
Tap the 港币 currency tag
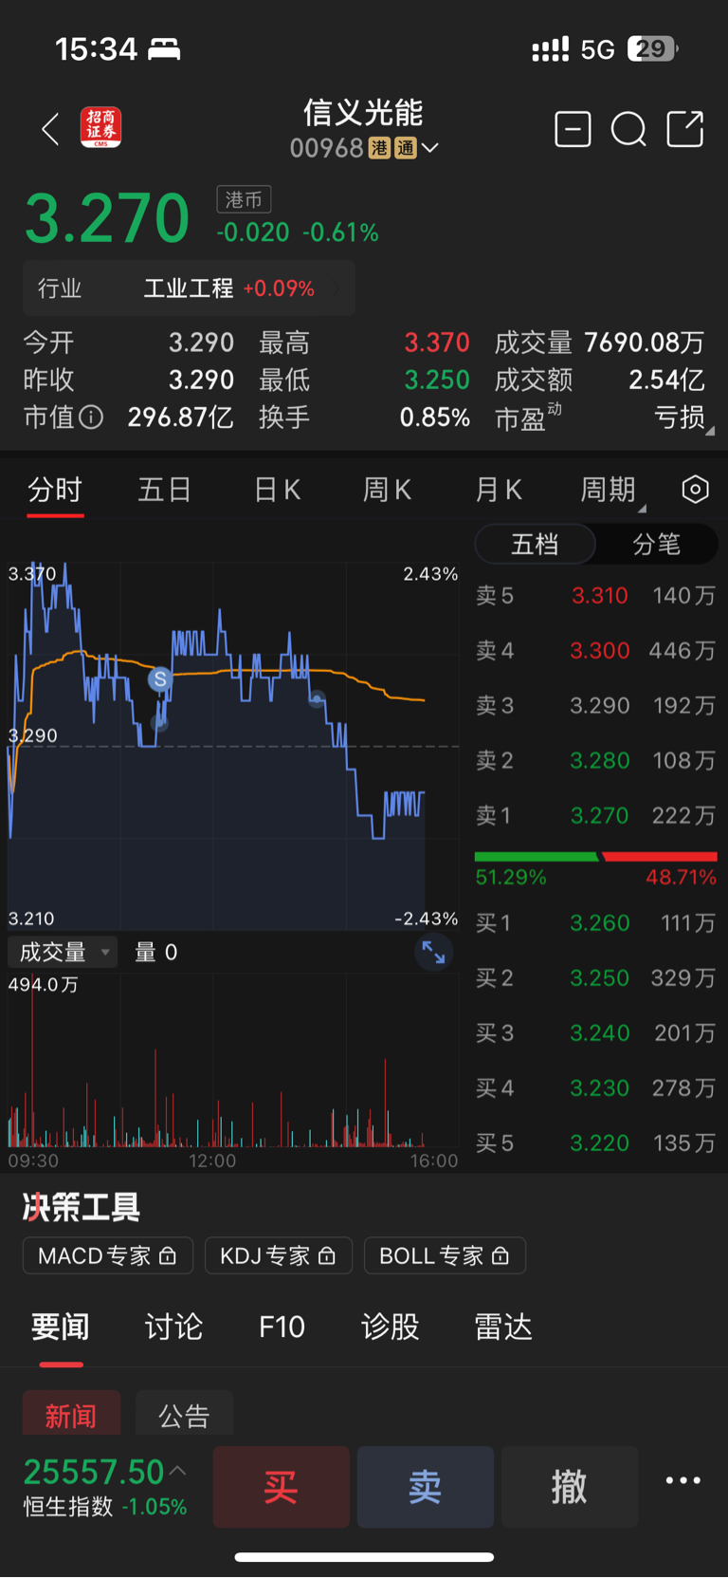tap(245, 199)
